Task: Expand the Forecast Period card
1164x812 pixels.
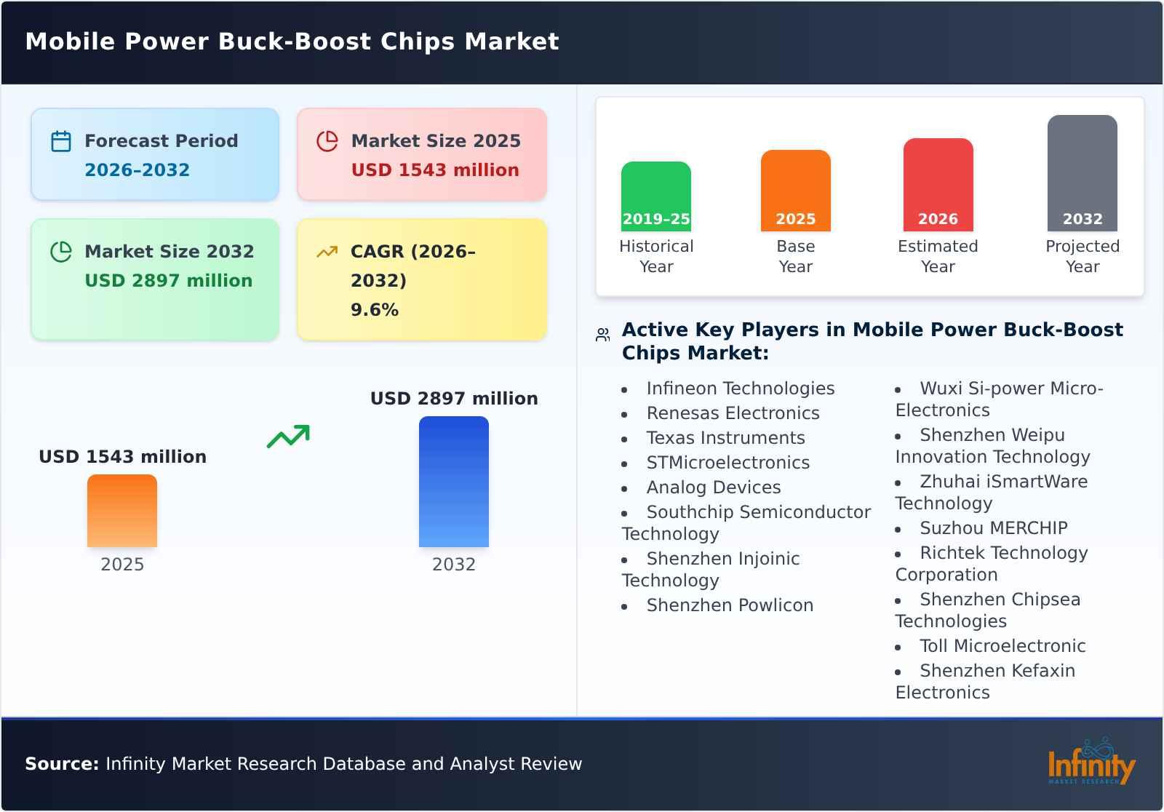Action: pos(155,154)
